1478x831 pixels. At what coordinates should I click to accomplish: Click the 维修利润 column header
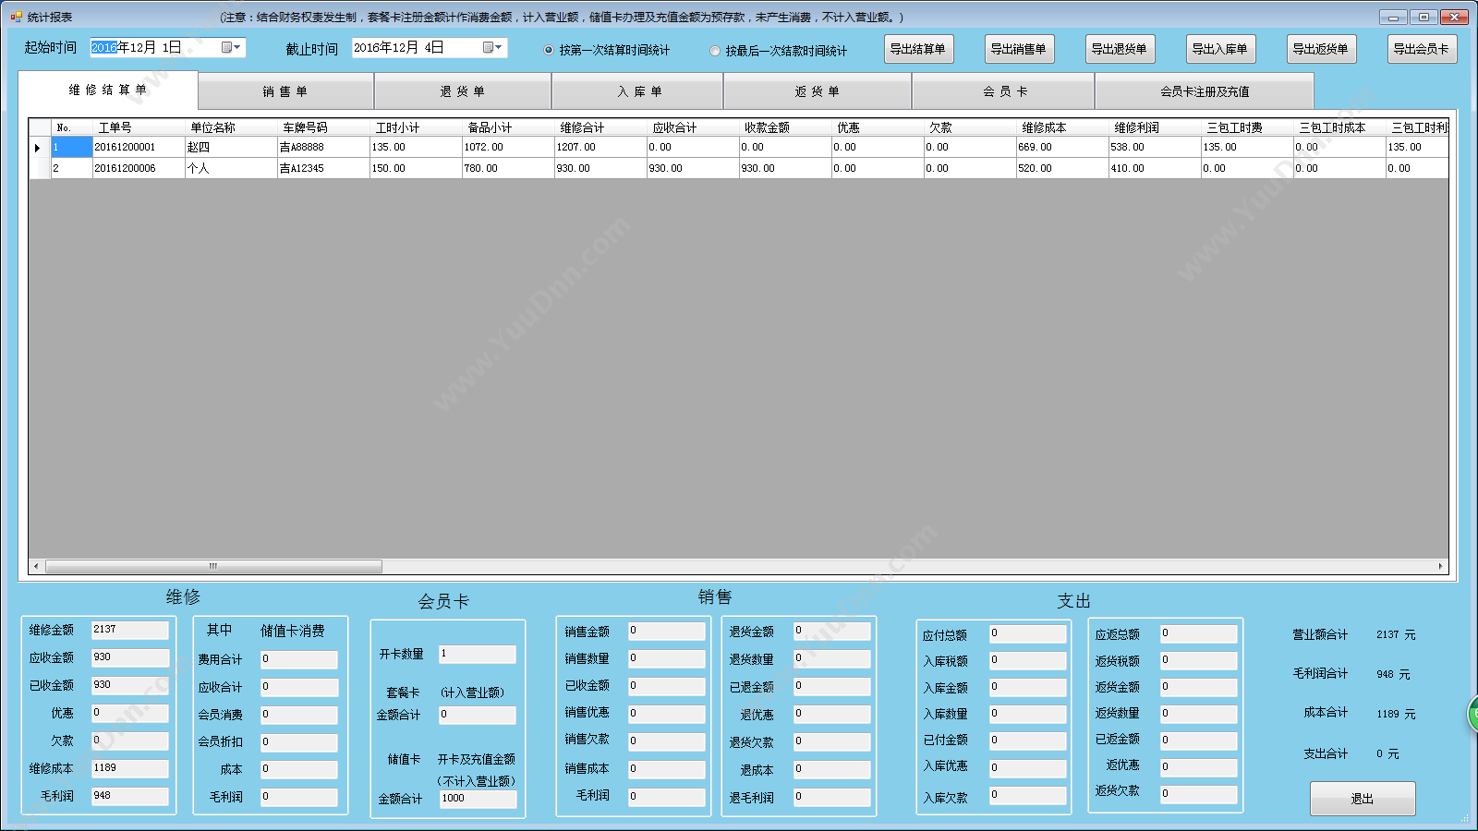[1154, 127]
